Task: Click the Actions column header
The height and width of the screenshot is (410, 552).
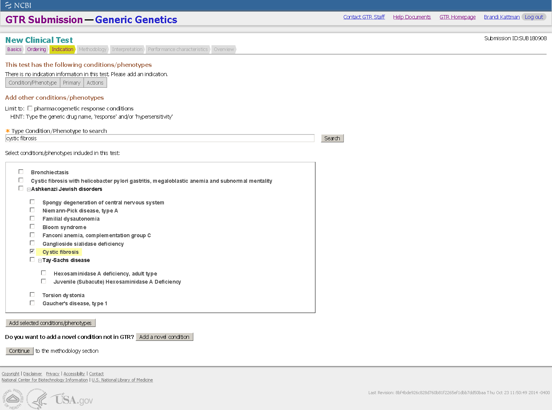Action: pyautogui.click(x=95, y=83)
